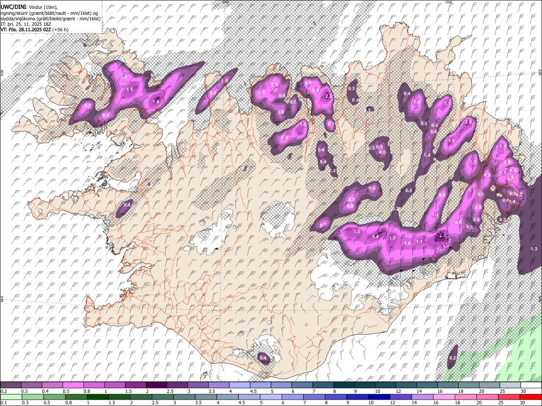Click the 0.3 value over sea off east coast
Screen dimensions: 542x406
(x=534, y=249)
